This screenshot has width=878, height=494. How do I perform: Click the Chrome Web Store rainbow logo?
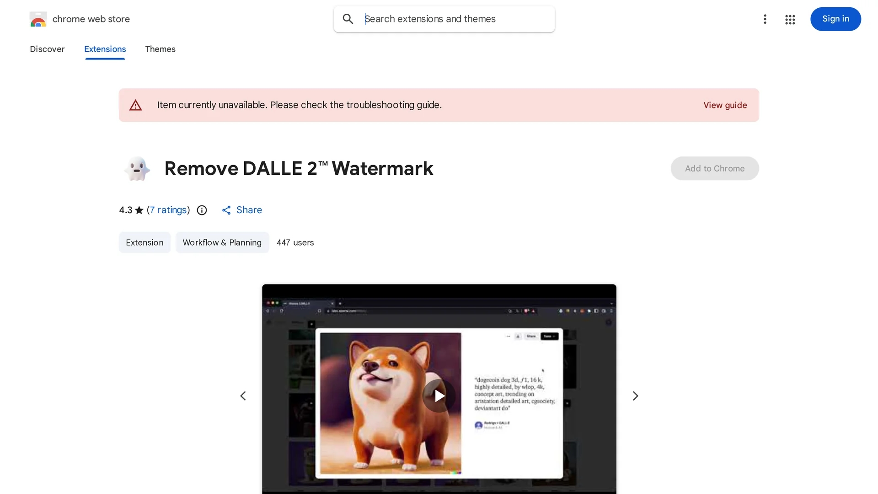[x=38, y=19]
